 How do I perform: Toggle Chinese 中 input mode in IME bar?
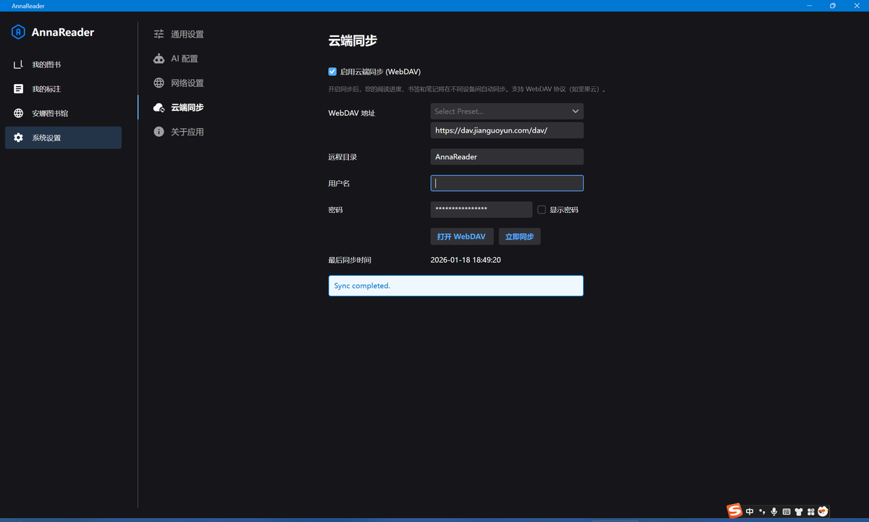point(750,512)
